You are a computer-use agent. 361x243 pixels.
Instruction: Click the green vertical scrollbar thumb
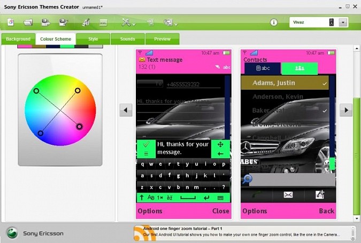(x=357, y=156)
